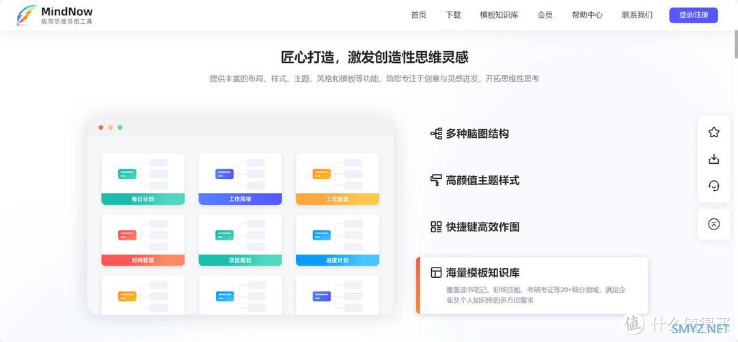Click the 多种脑图结构 structure icon

coord(436,134)
